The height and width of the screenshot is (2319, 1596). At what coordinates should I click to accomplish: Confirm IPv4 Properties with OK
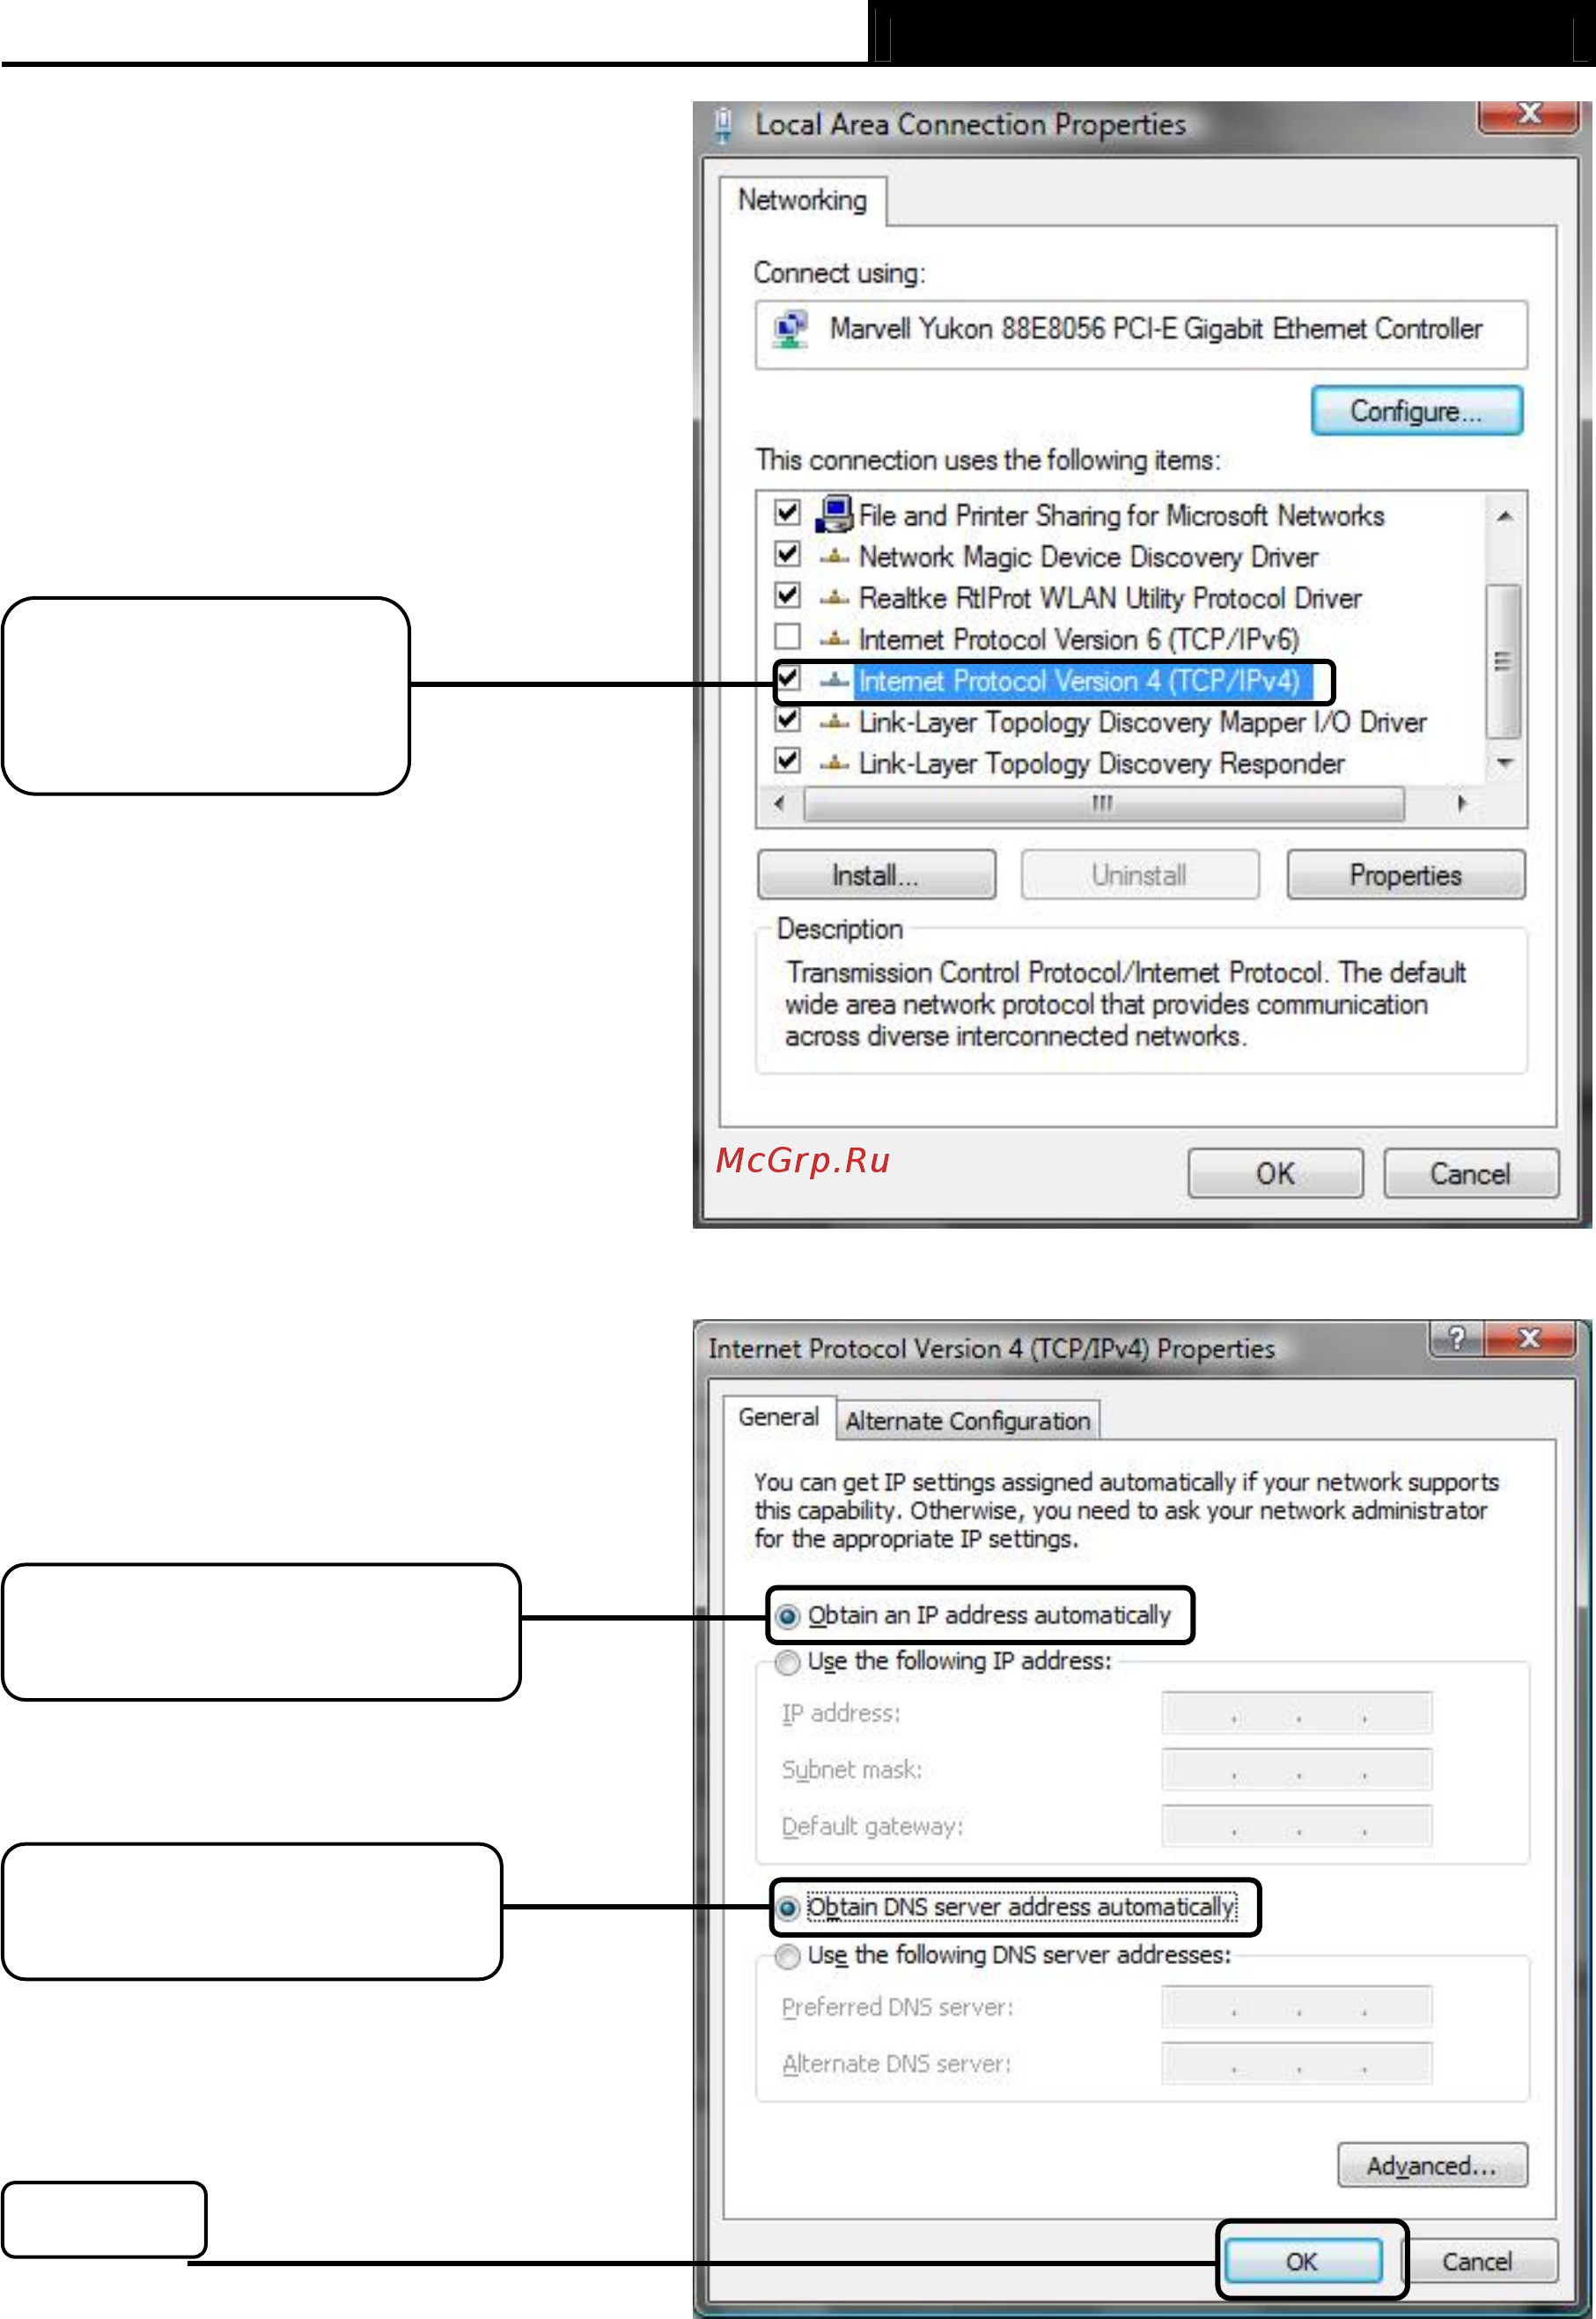click(x=1302, y=2263)
